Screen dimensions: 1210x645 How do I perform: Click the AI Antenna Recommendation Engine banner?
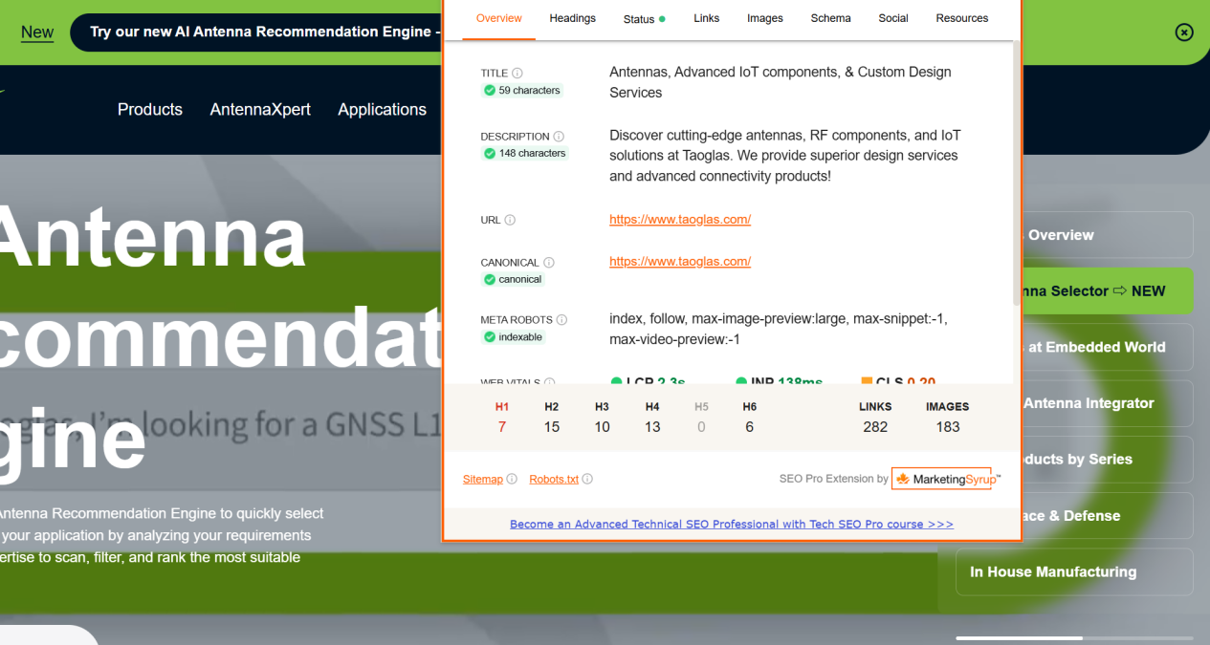point(256,32)
